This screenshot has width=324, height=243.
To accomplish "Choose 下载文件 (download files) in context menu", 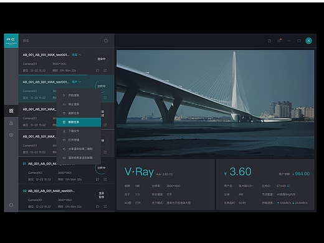I will click(x=79, y=131).
